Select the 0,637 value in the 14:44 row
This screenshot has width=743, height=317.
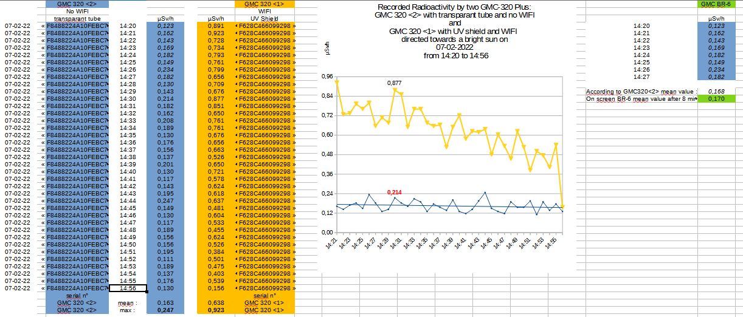tap(217, 201)
